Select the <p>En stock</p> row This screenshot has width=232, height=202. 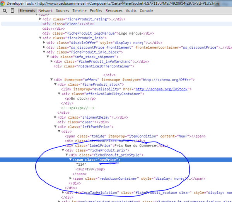tap(80, 99)
